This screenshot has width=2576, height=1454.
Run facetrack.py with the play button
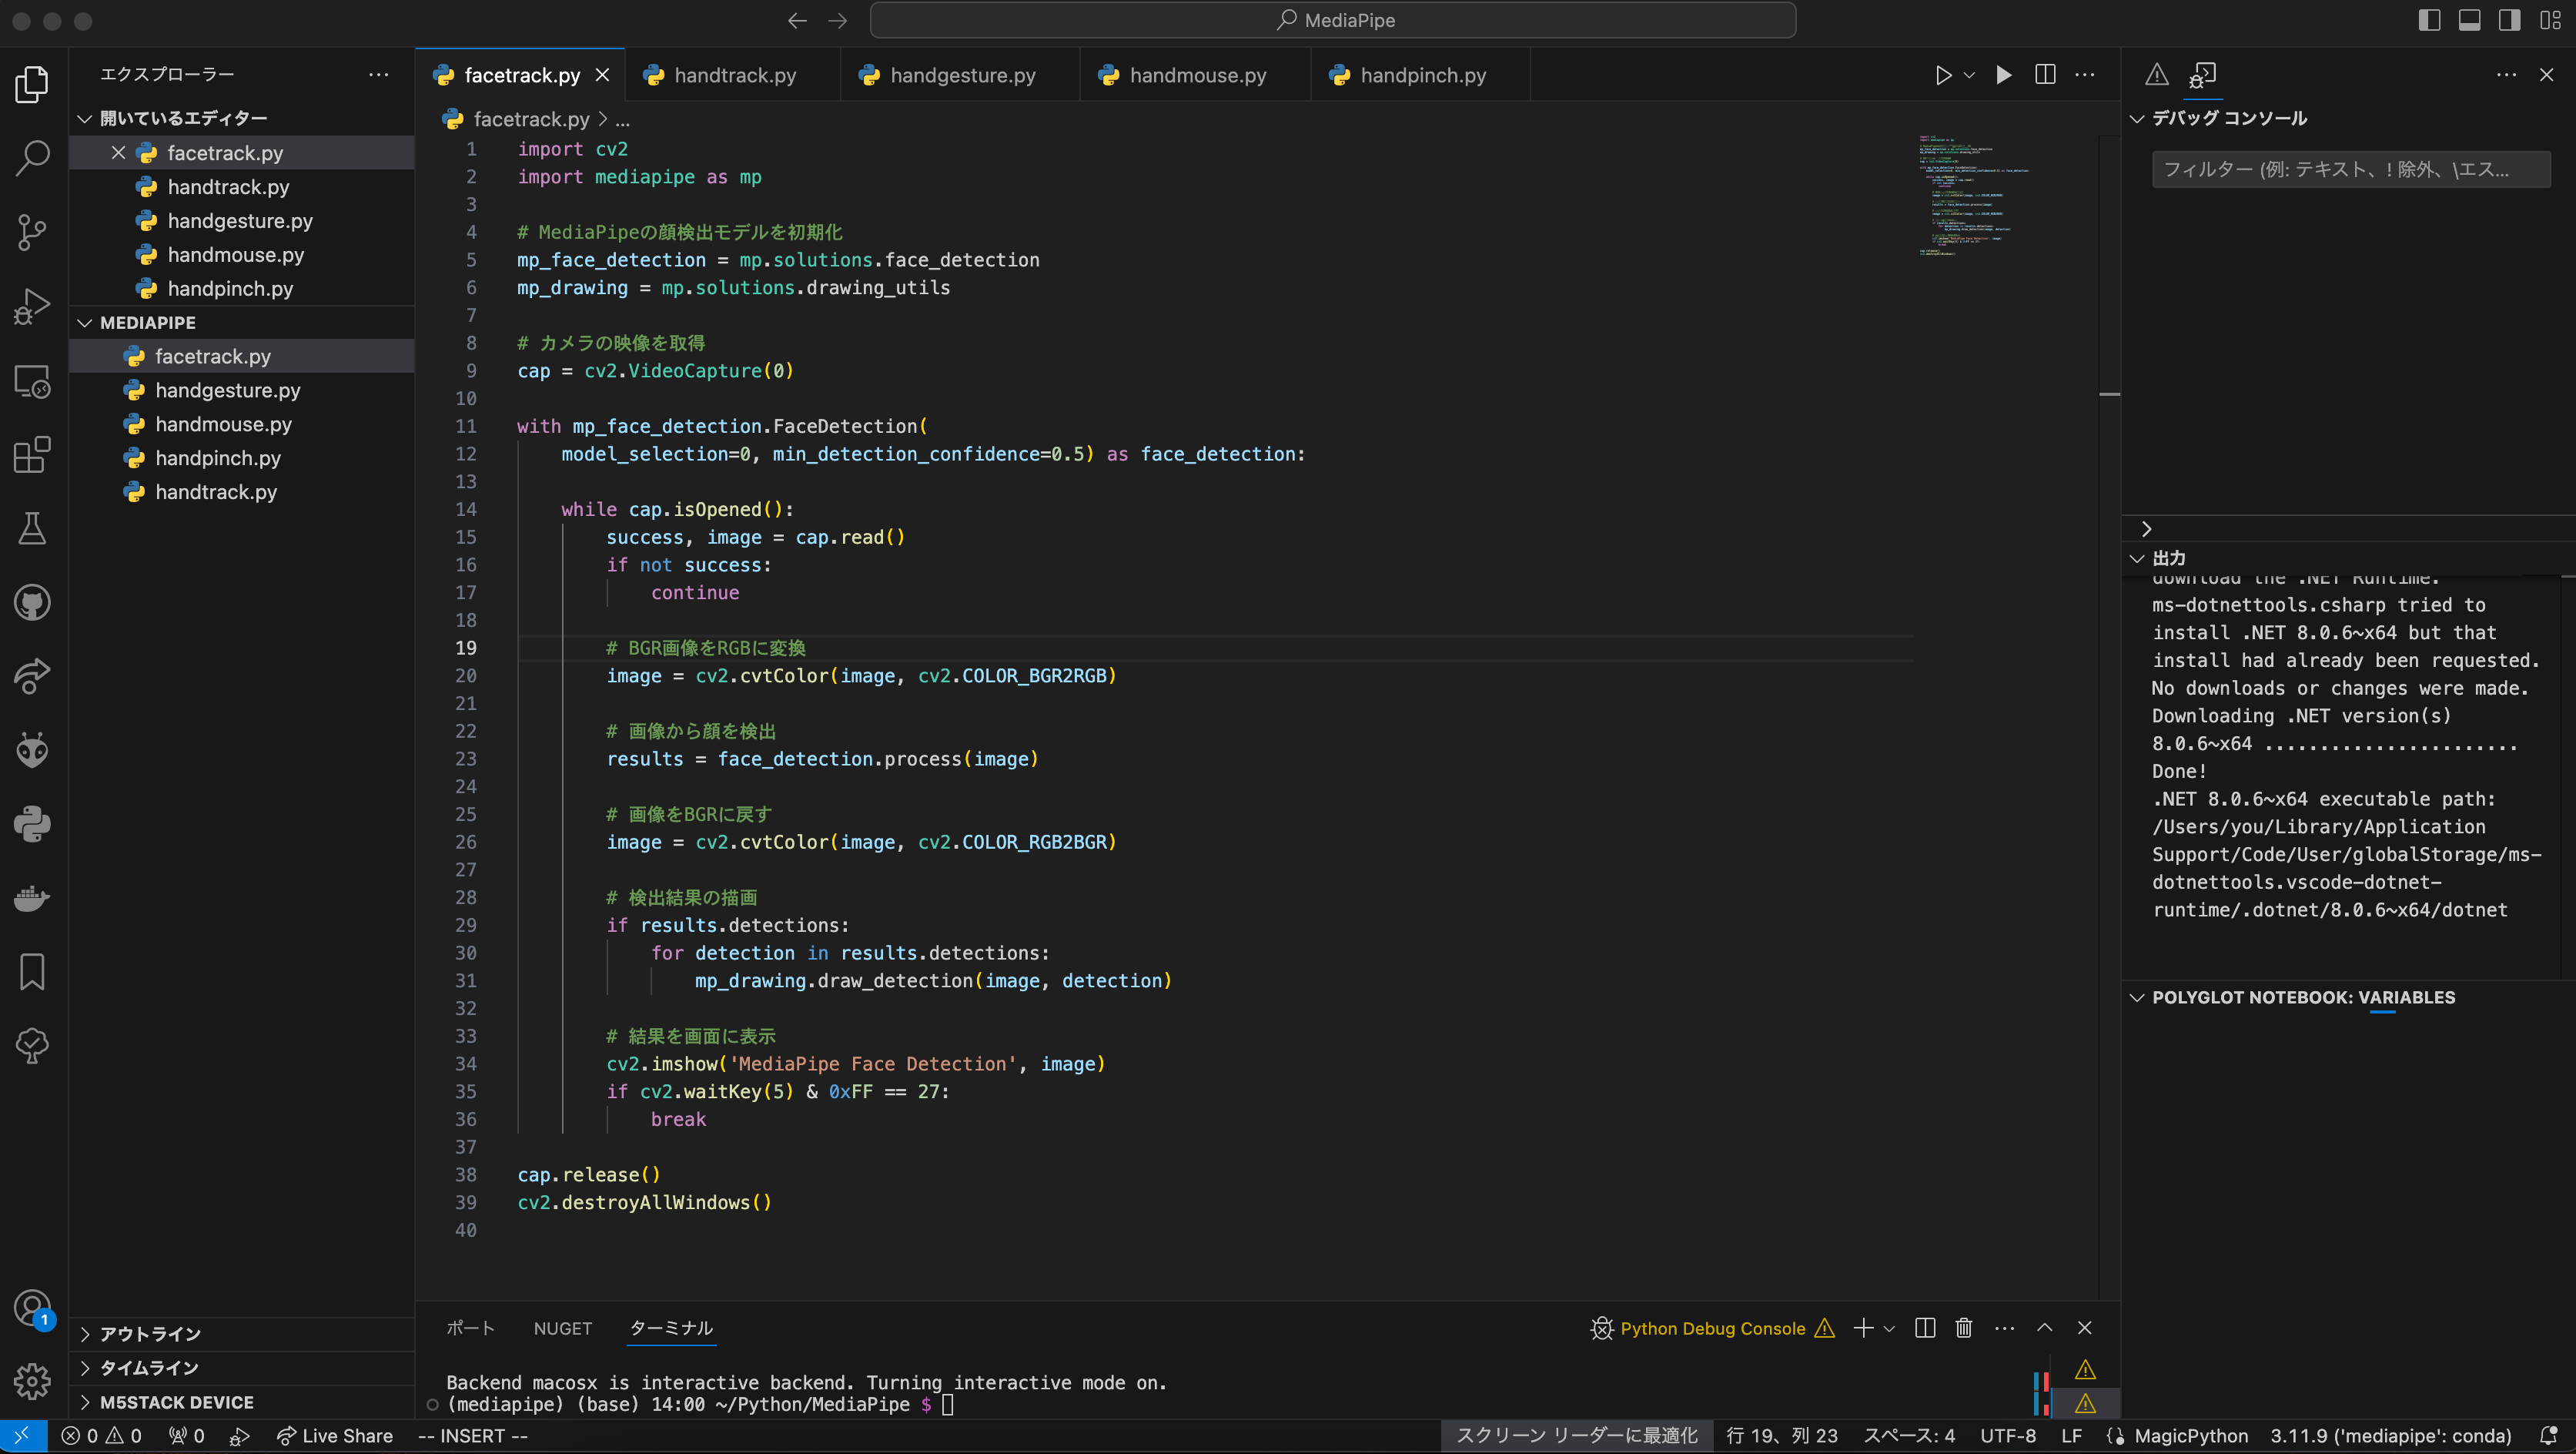[x=1943, y=74]
